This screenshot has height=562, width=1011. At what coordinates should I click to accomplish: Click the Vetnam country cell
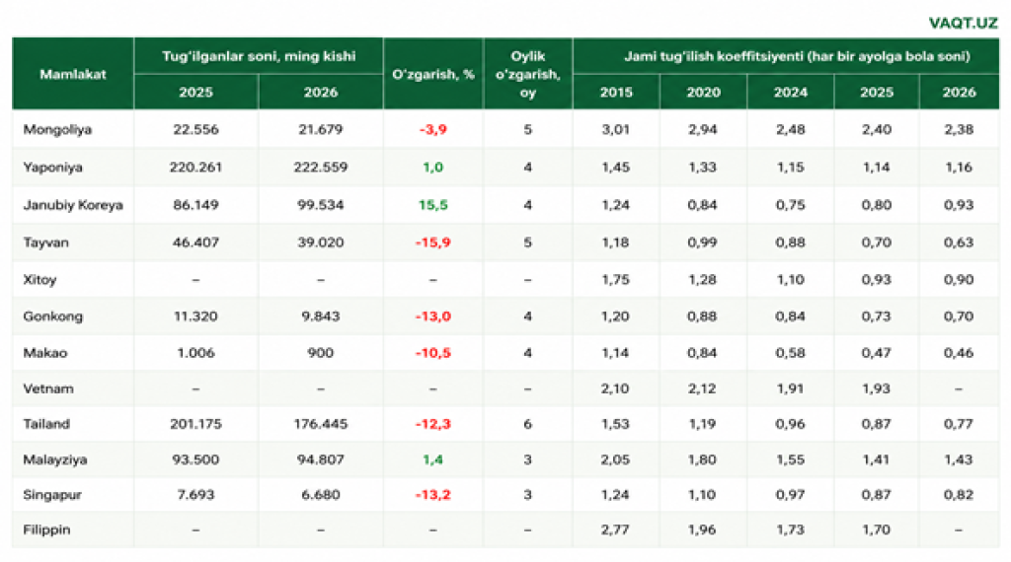coord(48,388)
